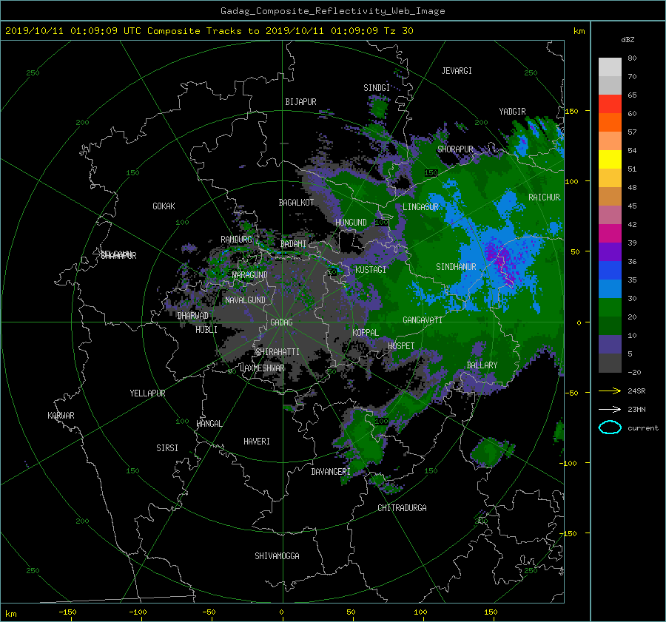Click the cyan current ellipse icon
The width and height of the screenshot is (666, 622).
point(610,427)
